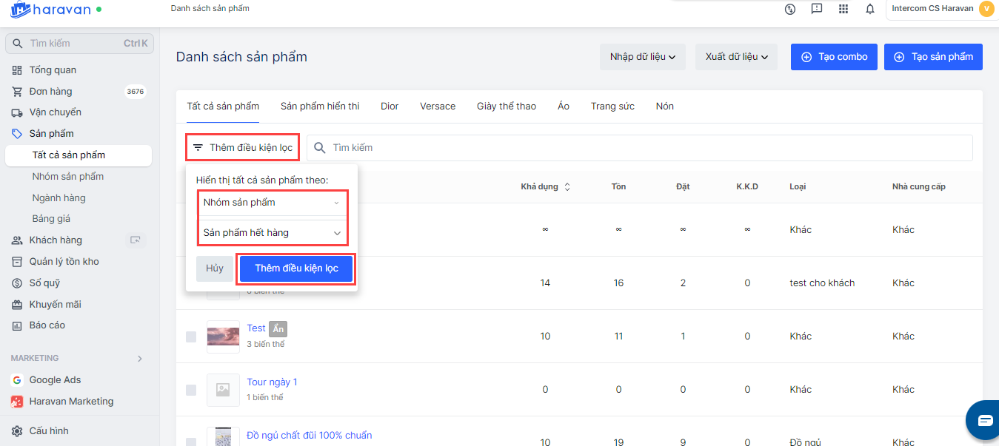Switch to the Giày thể thao tab
This screenshot has height=446, width=999.
506,107
